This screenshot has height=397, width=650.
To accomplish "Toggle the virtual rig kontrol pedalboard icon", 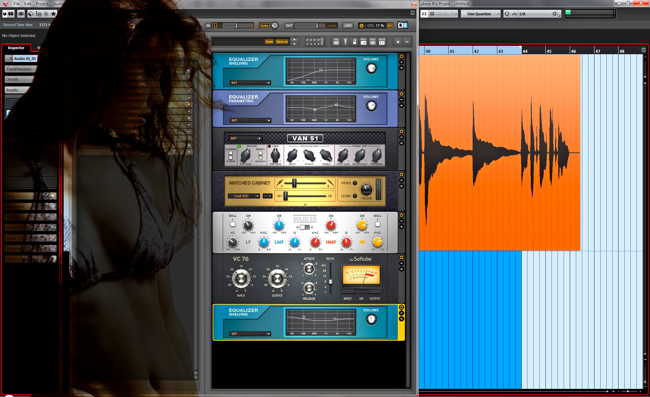I will pos(315,42).
